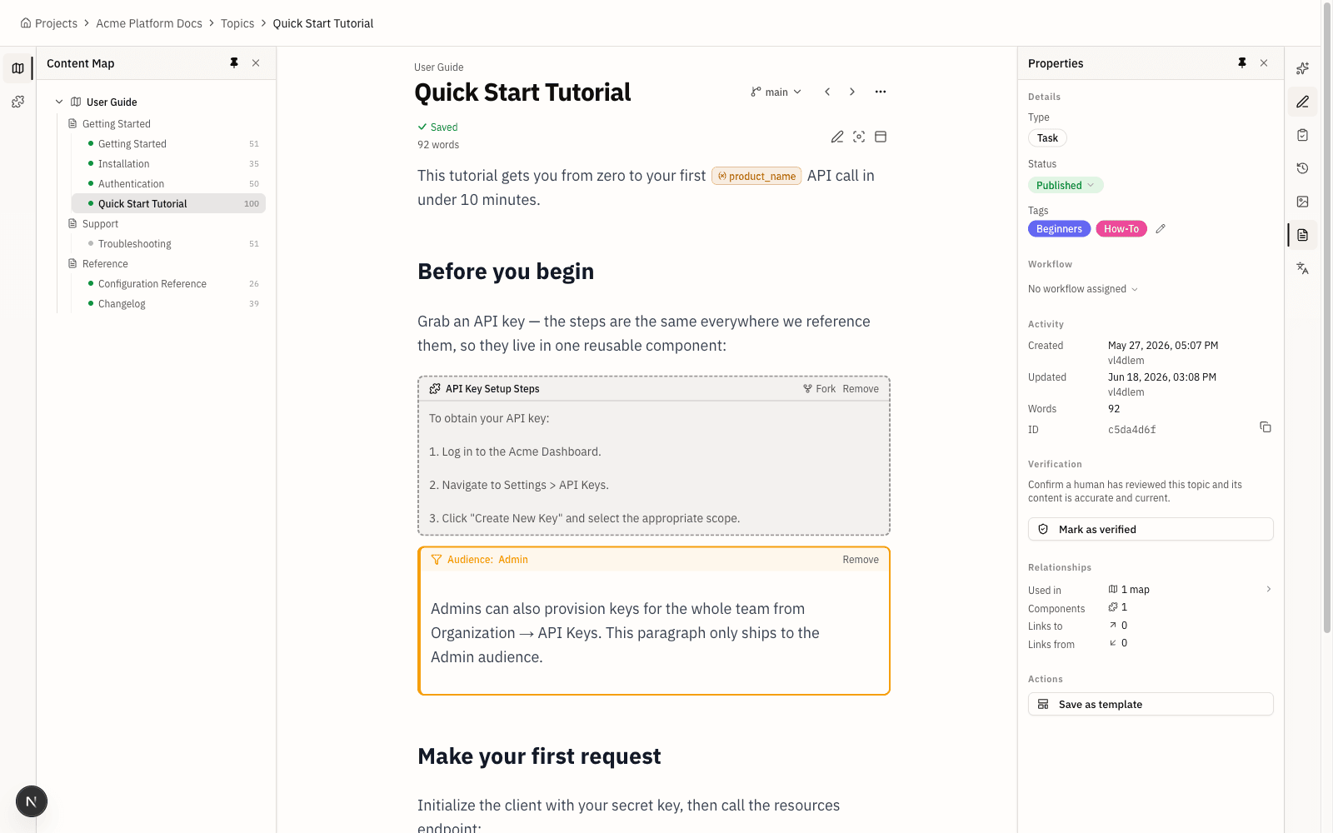Open the image assets panel icon
This screenshot has width=1333, height=833.
1303,202
